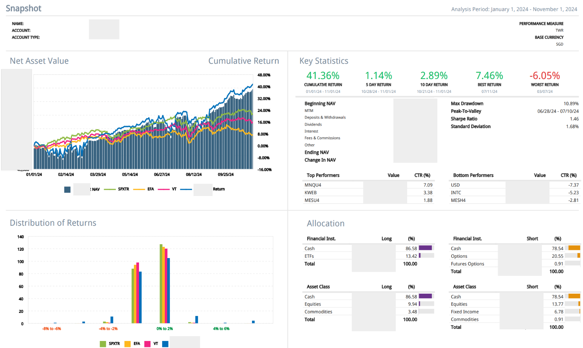583x348 pixels.
Task: Click the Fixed Income row label
Action: (x=465, y=312)
